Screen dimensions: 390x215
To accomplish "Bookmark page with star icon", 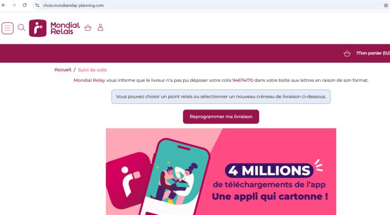I will click(386, 5).
